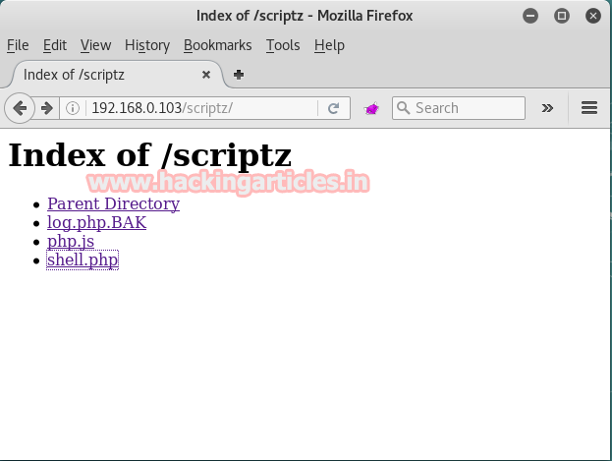
Task: Close the Index of /scriptz tab
Action: [x=206, y=75]
